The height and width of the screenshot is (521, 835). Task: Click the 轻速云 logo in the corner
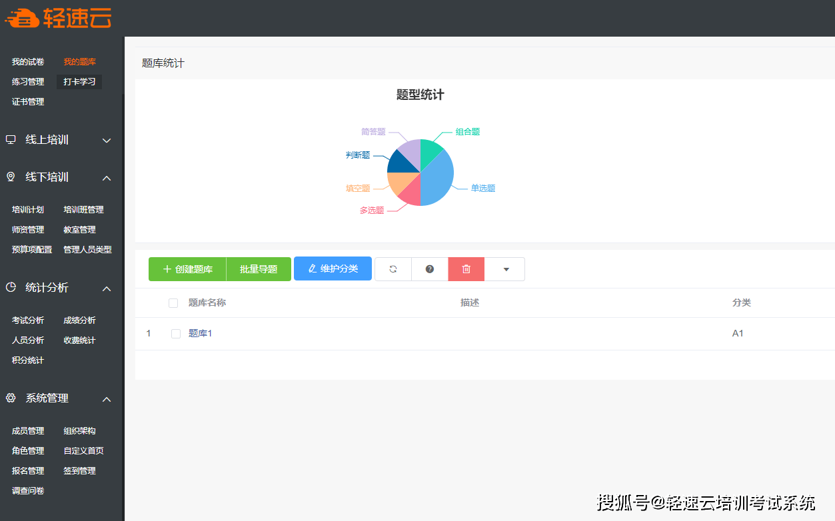click(59, 18)
